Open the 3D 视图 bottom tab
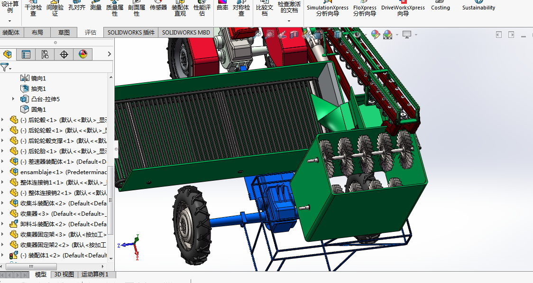 coord(64,274)
